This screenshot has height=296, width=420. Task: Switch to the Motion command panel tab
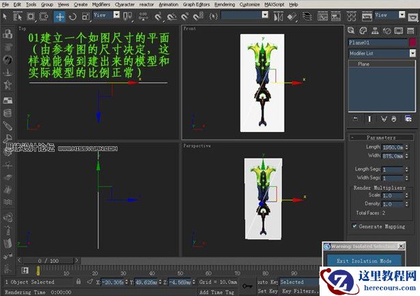click(x=387, y=31)
